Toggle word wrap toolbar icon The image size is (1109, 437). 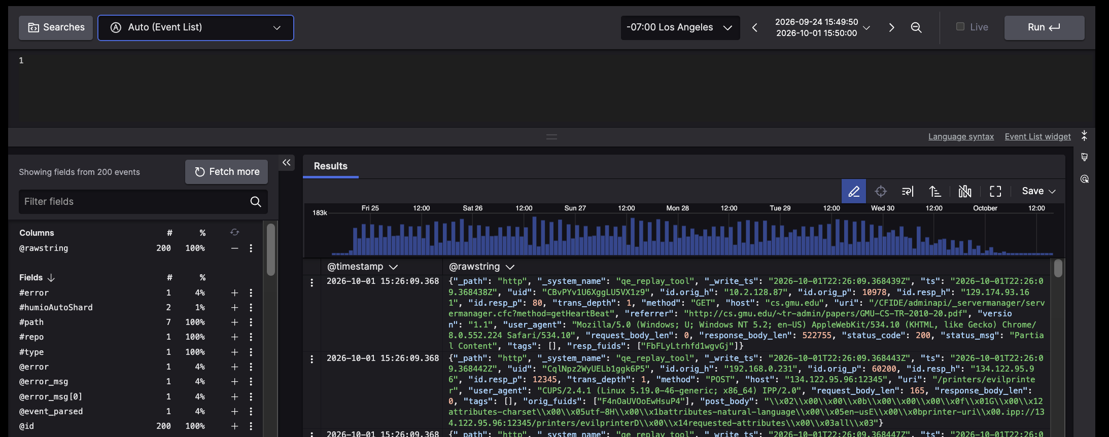tap(908, 191)
